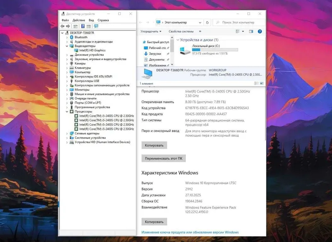Switch to large icons view in Explorer status bar

pos(262,83)
